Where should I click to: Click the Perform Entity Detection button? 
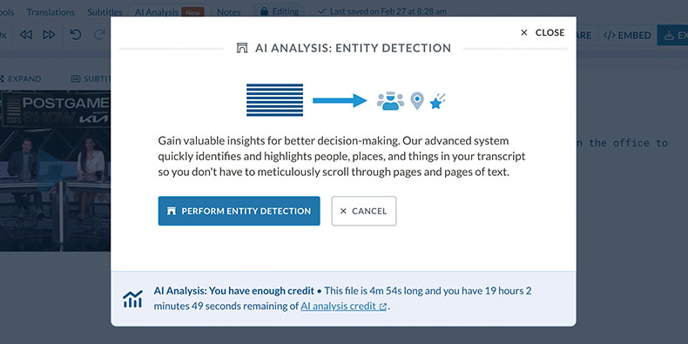239,211
